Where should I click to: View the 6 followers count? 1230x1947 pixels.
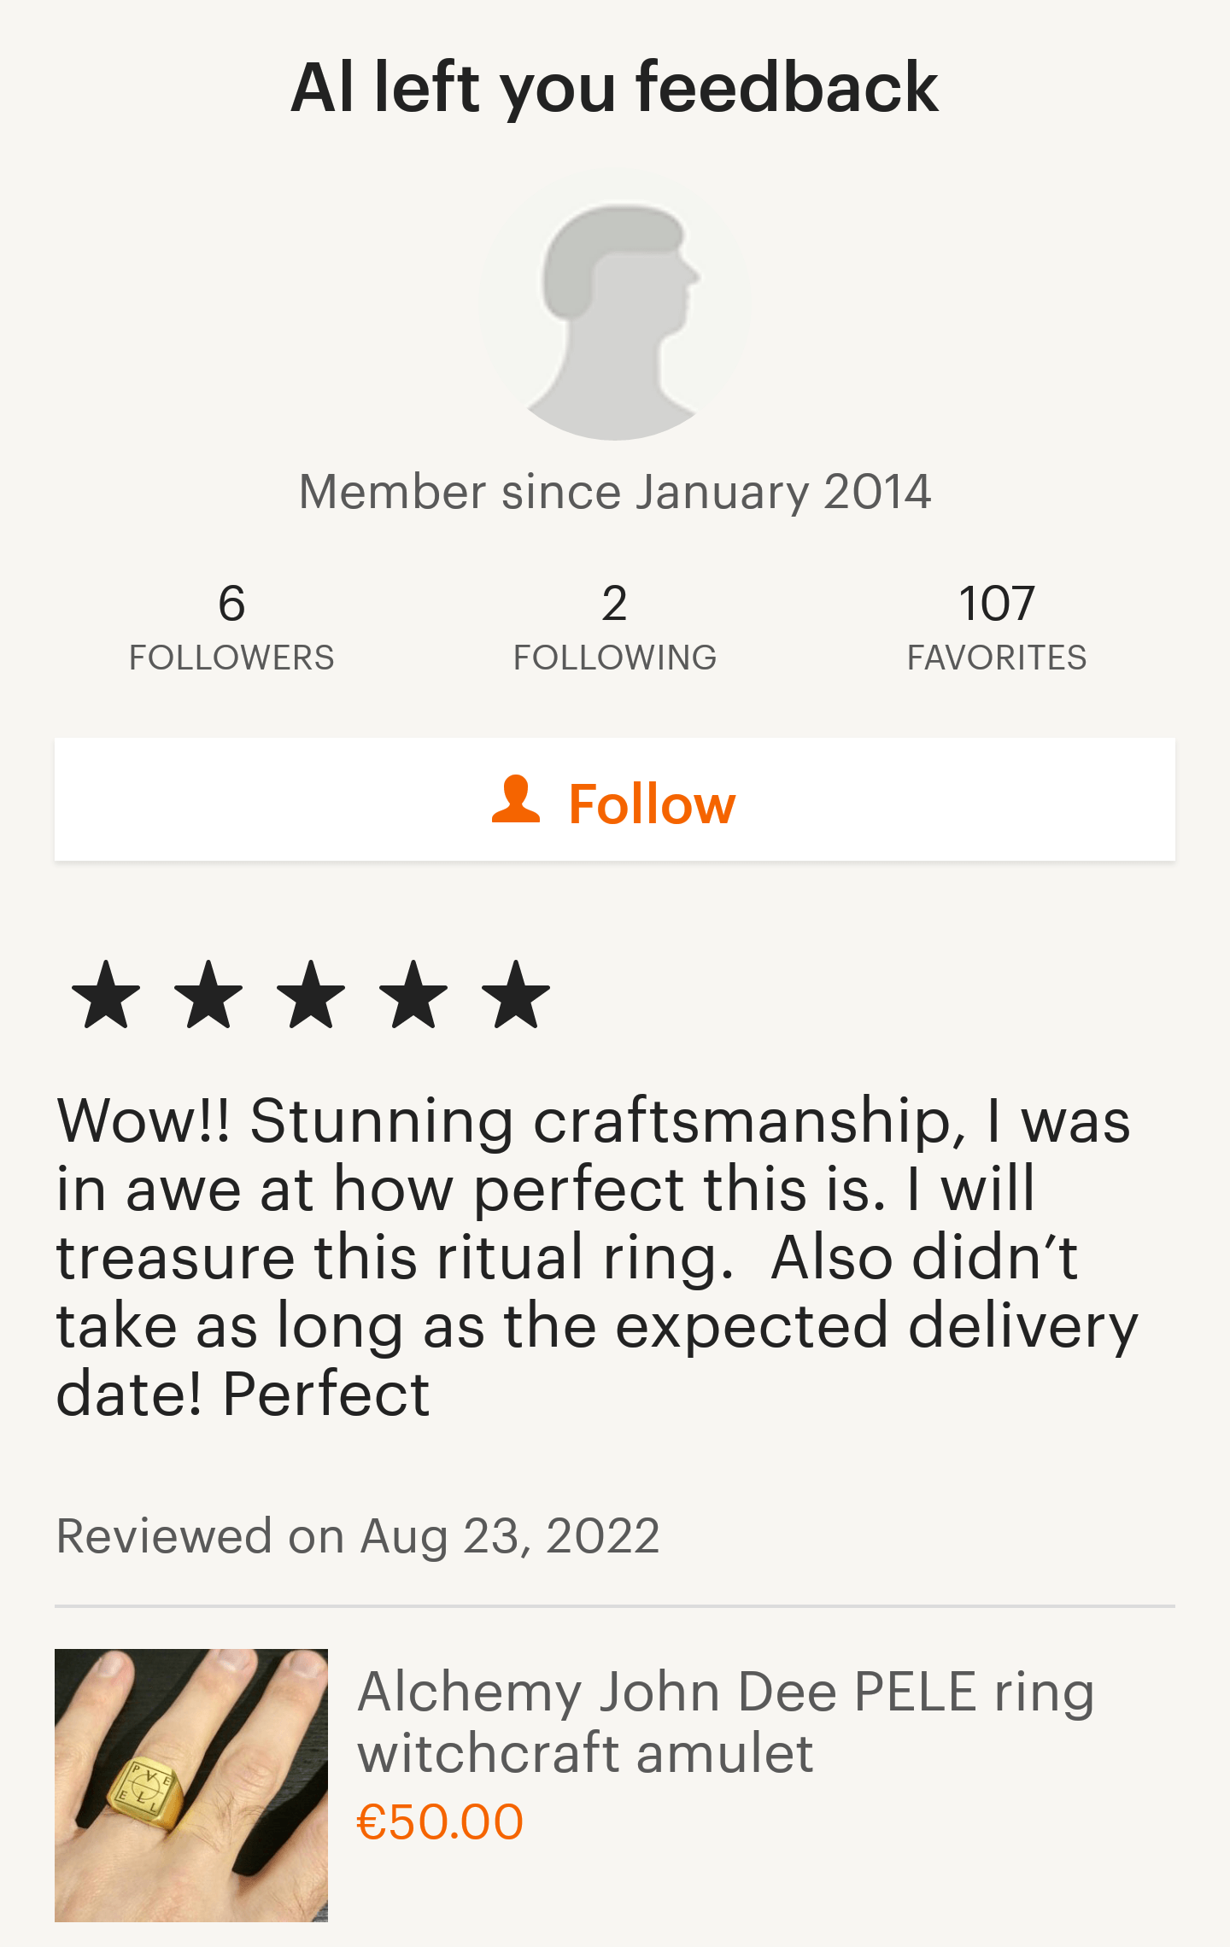pos(231,603)
